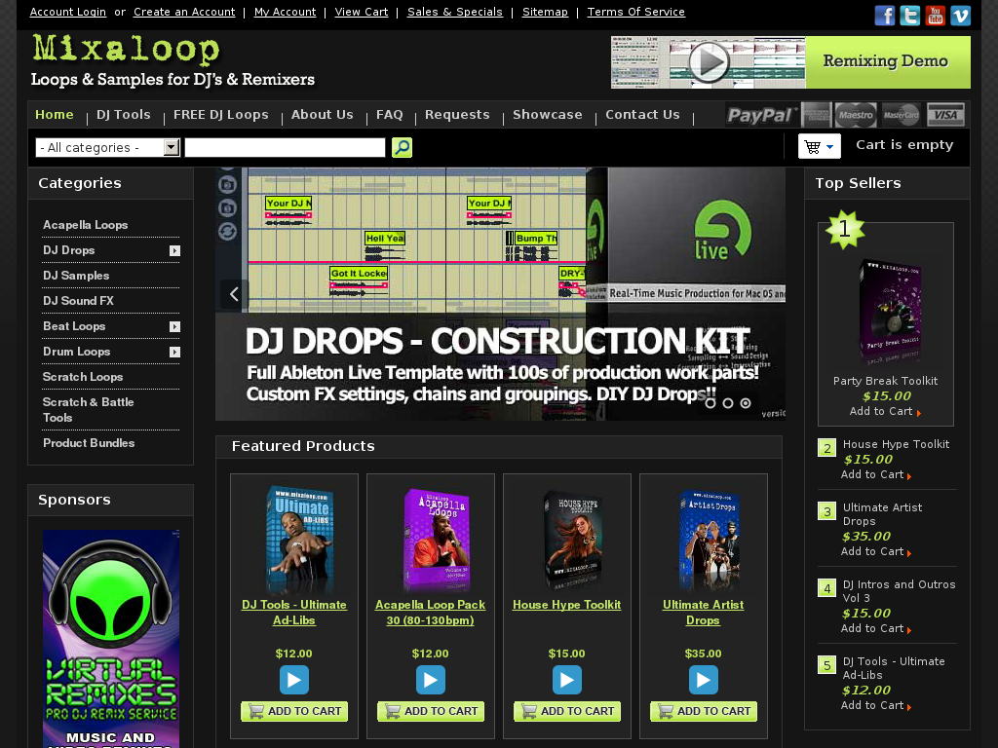
Task: Open the featured Ultimate Artist Drops title link
Action: pos(704,613)
